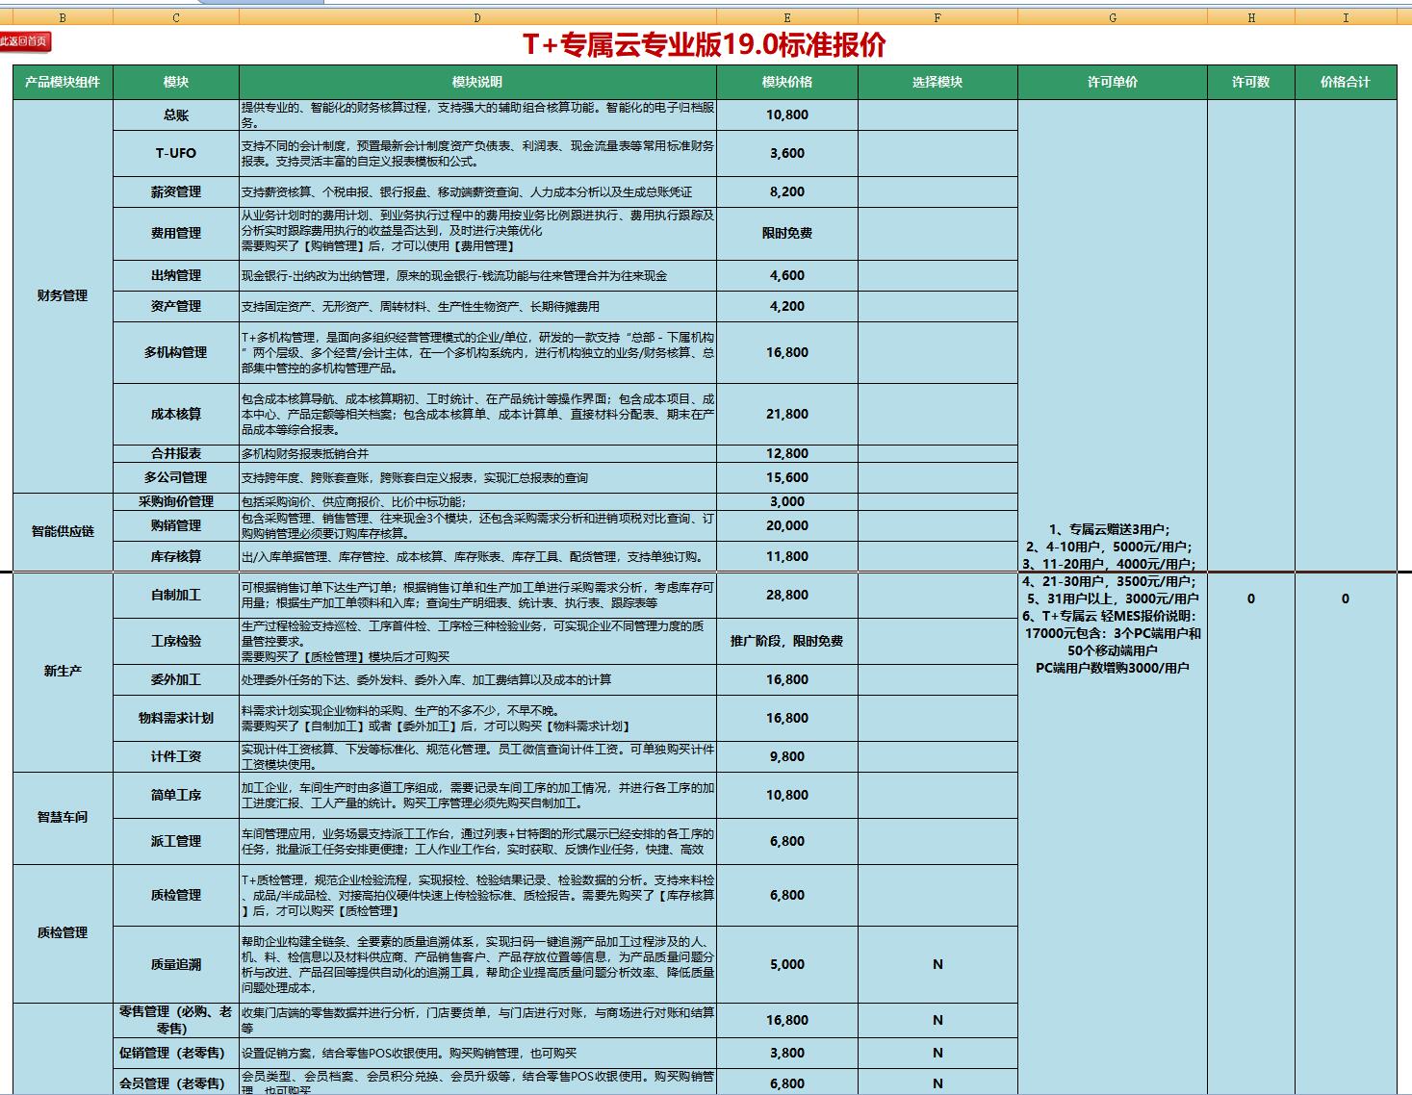1412x1095 pixels.
Task: Click the 选择模块 header cell
Action: pos(937,82)
